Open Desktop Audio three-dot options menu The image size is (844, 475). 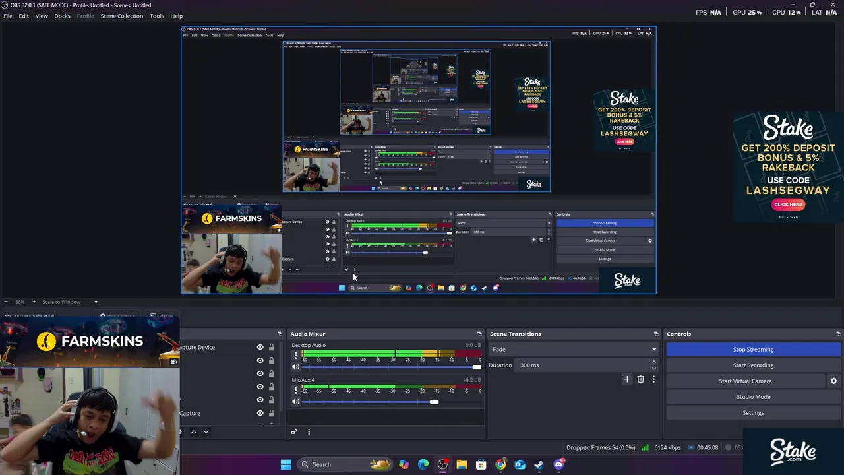(x=295, y=356)
